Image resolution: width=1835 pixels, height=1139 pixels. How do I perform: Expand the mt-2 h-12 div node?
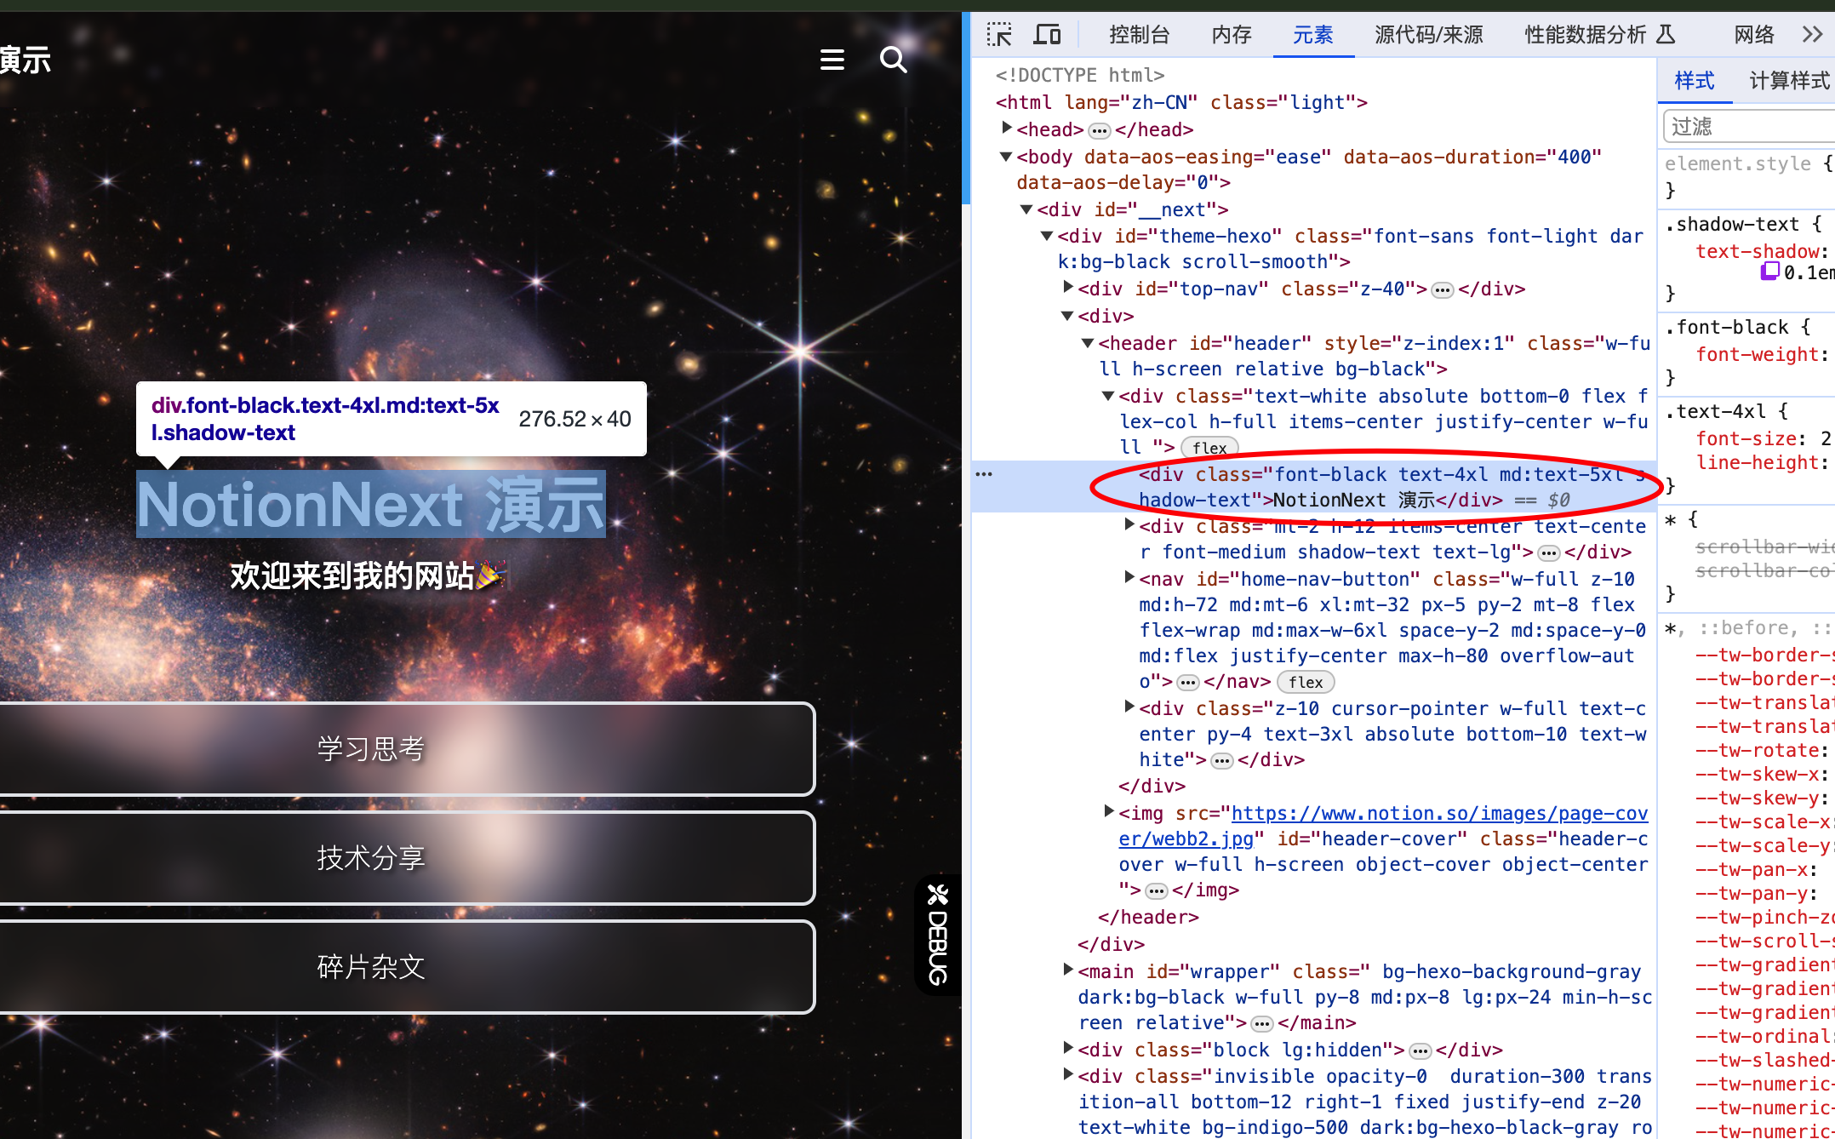pos(1129,524)
